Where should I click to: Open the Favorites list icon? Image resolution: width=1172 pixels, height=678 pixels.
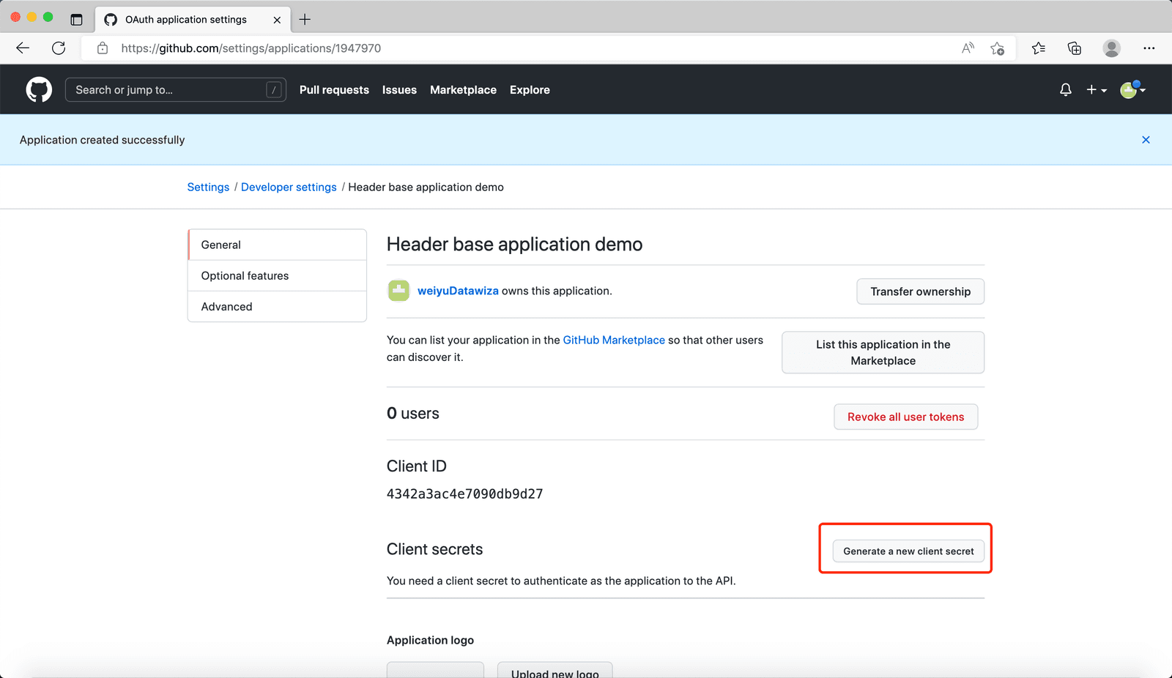[x=1039, y=48]
